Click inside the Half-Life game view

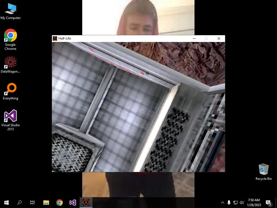pos(138,107)
